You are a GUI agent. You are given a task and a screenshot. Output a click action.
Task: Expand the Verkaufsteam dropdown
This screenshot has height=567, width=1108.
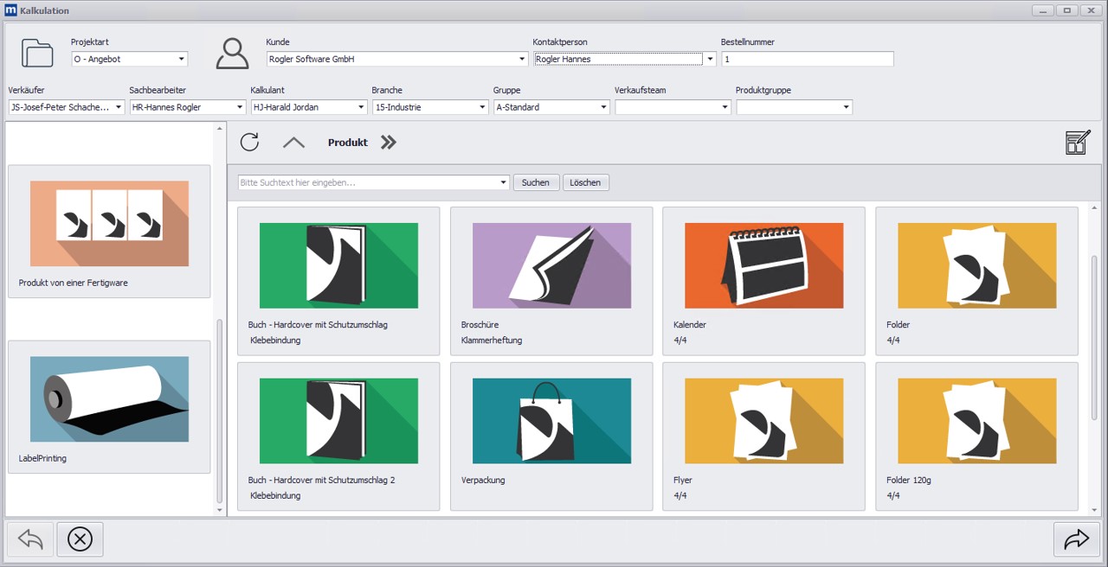tap(725, 106)
